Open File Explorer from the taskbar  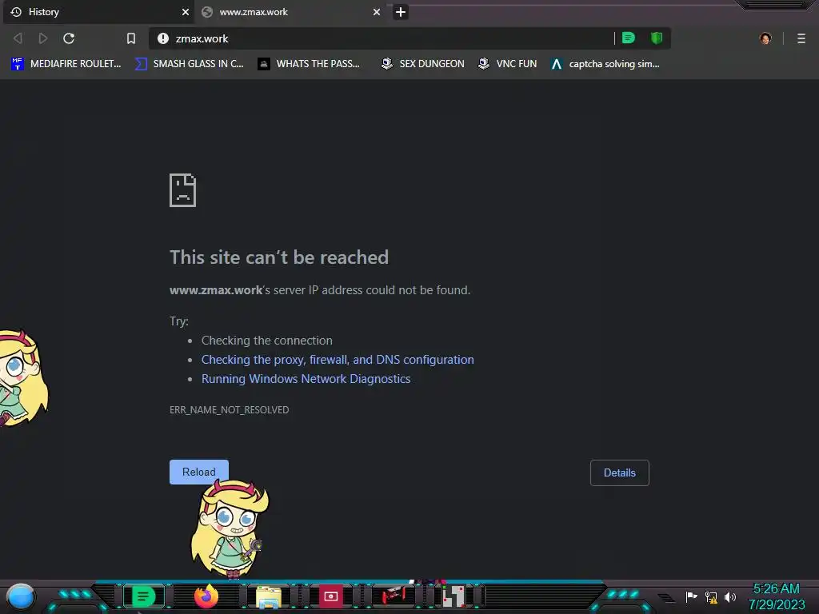pyautogui.click(x=269, y=596)
